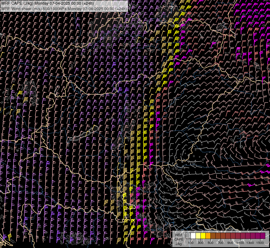Image resolution: width=270 pixels, height=248 pixels.
Task: Click the legend value 500
Action: 210,243
